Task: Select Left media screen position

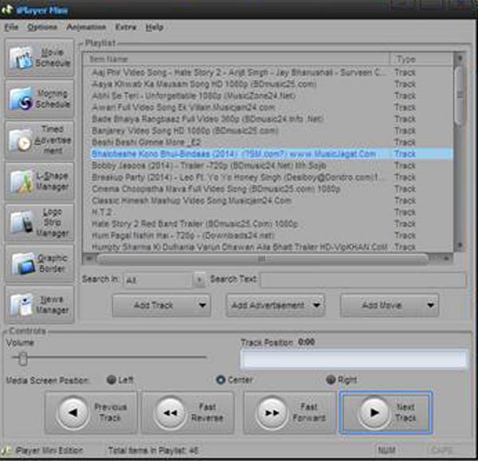Action: point(112,380)
